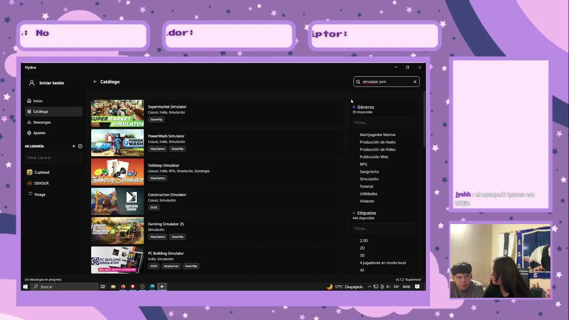
Task: Check Publicación Web genre
Action: pyautogui.click(x=355, y=157)
